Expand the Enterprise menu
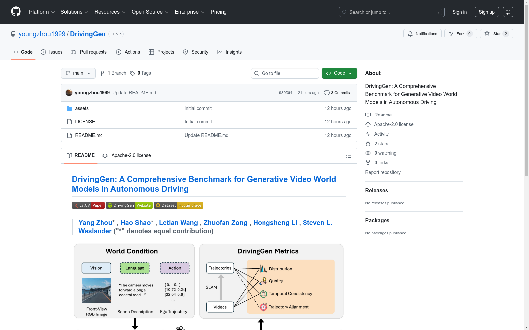 point(189,12)
